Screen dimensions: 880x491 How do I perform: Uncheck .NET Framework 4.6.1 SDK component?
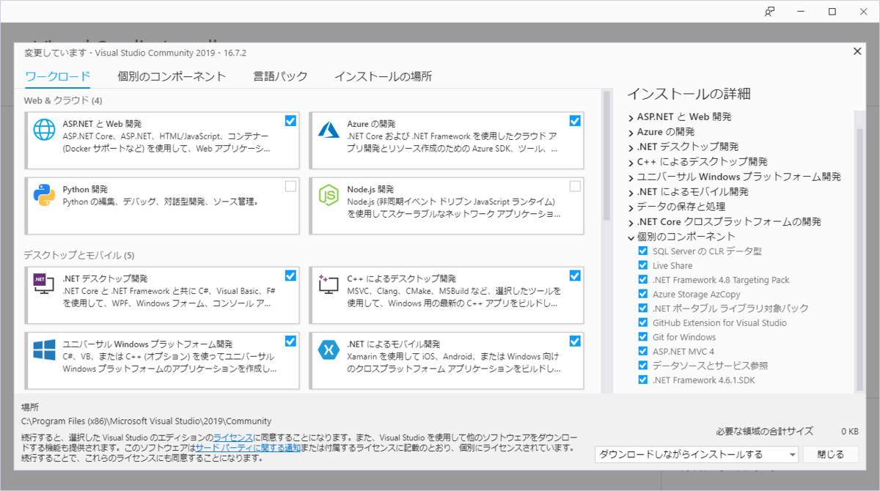pos(643,380)
